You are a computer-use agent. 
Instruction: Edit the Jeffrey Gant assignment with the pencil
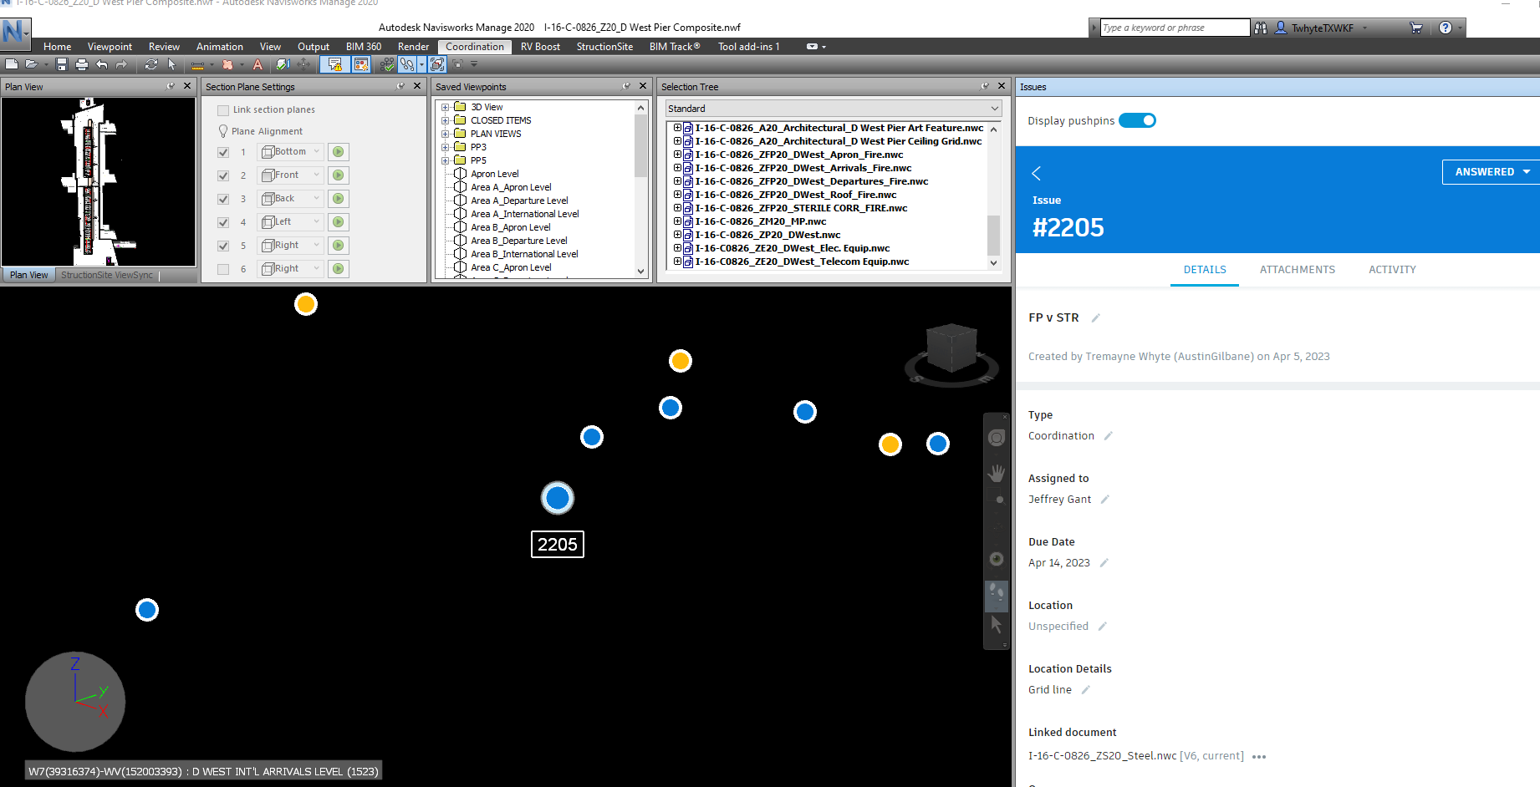click(x=1104, y=499)
